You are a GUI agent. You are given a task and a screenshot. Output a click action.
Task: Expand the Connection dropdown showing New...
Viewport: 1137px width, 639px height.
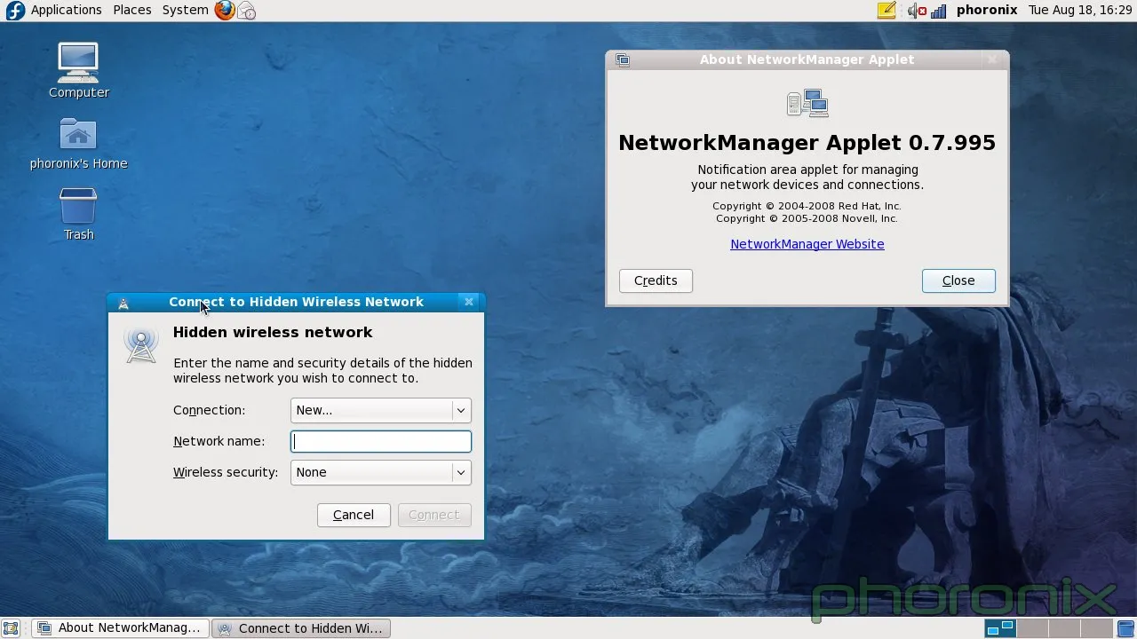tap(381, 410)
